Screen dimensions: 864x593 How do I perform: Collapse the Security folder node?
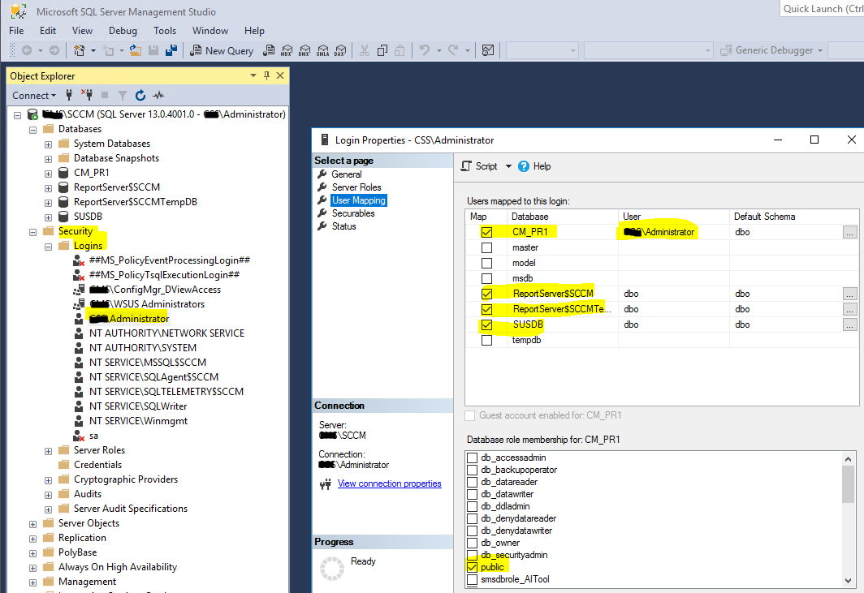(x=33, y=232)
